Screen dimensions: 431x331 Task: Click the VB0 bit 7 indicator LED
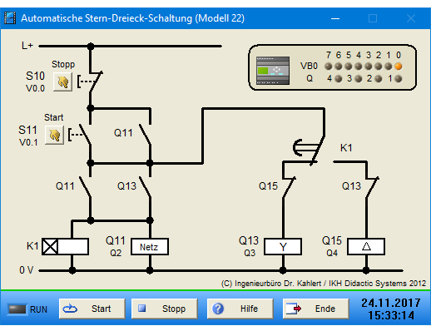[329, 67]
